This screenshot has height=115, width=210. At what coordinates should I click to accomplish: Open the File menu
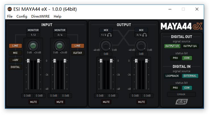(x=10, y=16)
